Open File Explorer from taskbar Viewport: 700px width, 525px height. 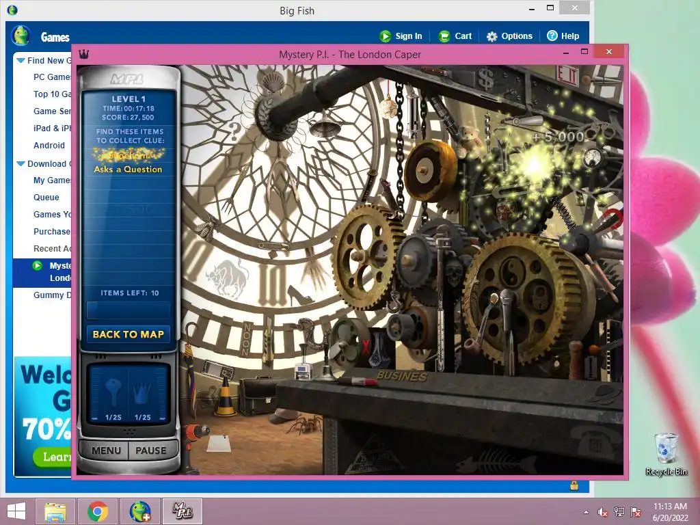[x=55, y=511]
